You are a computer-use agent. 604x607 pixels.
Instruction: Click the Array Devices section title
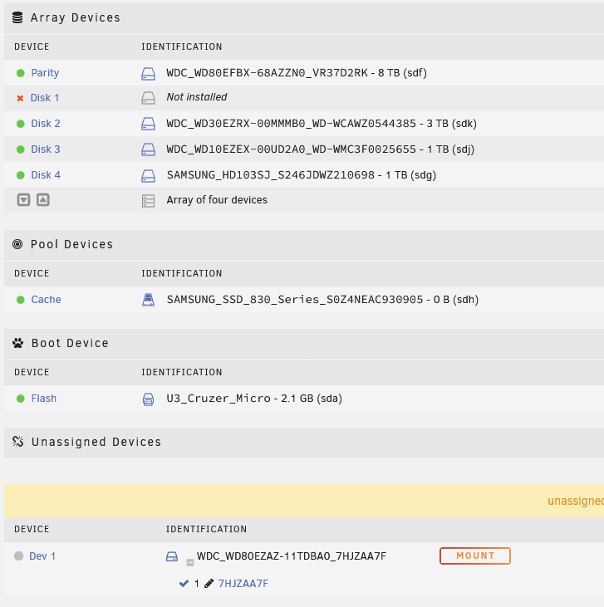point(76,17)
